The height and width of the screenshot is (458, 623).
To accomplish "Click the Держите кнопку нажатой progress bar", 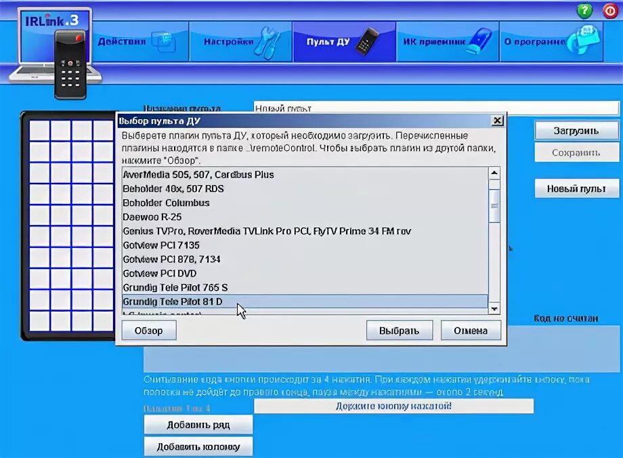I will (393, 407).
